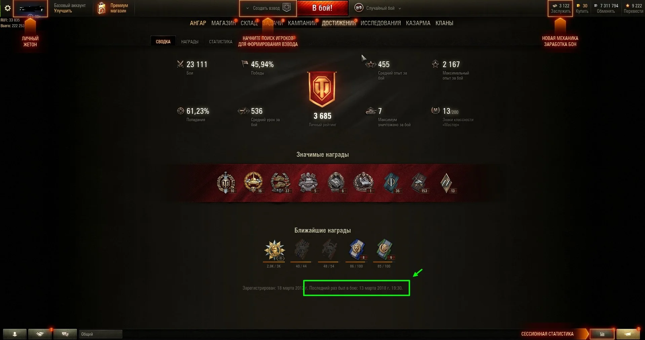Select the 2,9K / 3K upcoming award

tap(275, 250)
